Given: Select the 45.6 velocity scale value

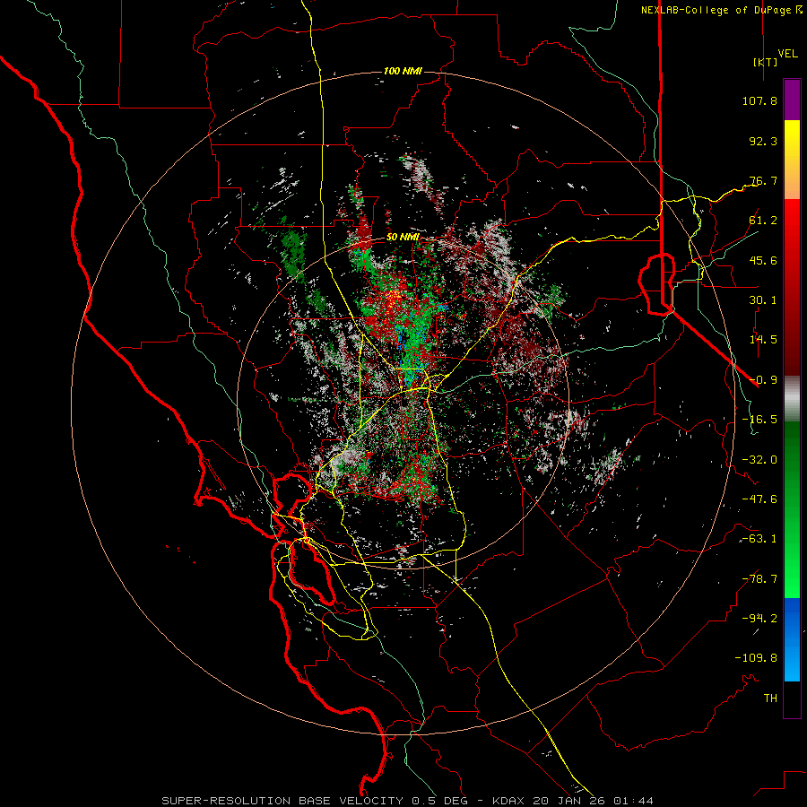Looking at the screenshot, I should point(763,260).
